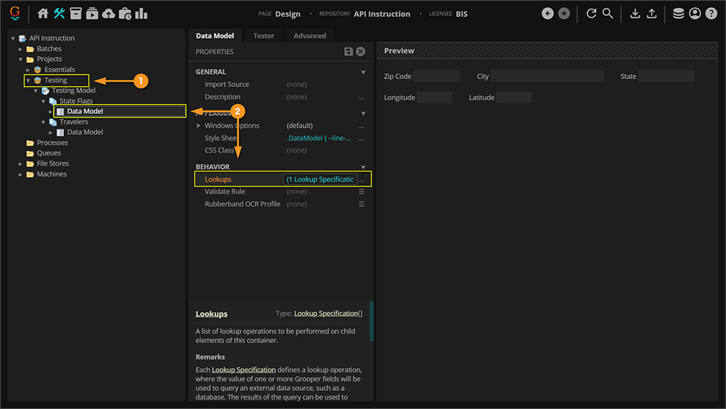The width and height of the screenshot is (726, 409).
Task: Go to the Home page icon
Action: click(43, 14)
